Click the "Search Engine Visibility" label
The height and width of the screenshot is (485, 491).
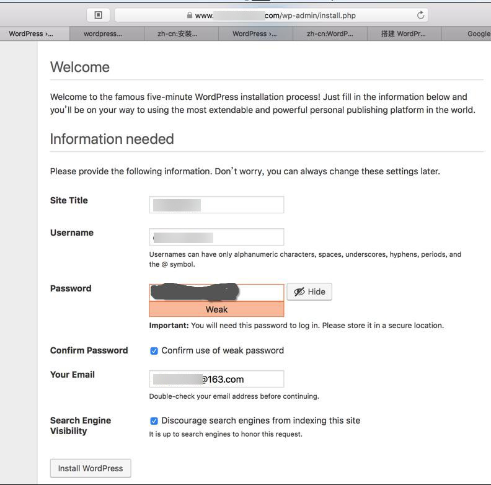[x=81, y=426]
